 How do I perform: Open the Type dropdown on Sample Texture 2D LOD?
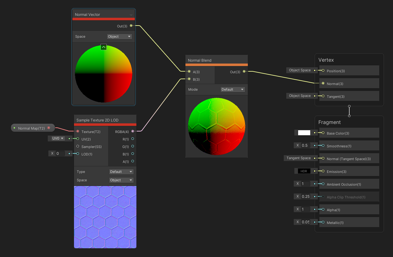[121, 172]
